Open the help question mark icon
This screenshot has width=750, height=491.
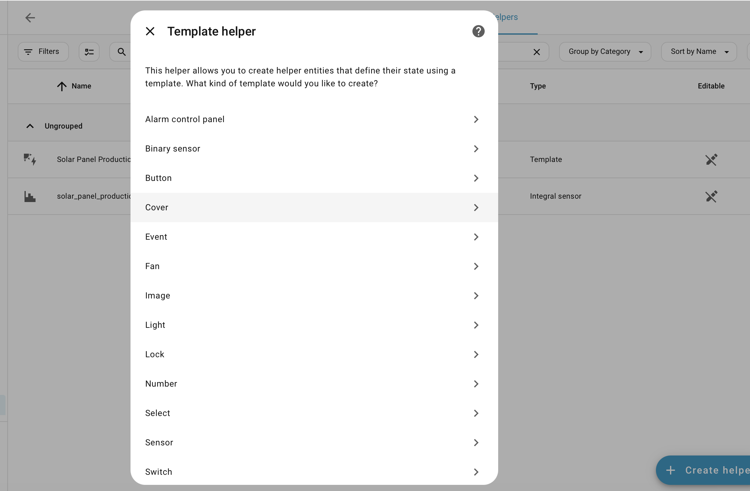tap(478, 31)
